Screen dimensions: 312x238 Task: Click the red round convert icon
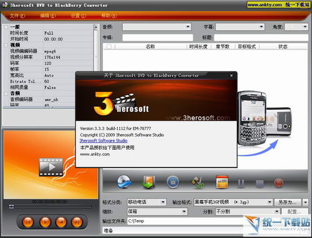(x=278, y=183)
